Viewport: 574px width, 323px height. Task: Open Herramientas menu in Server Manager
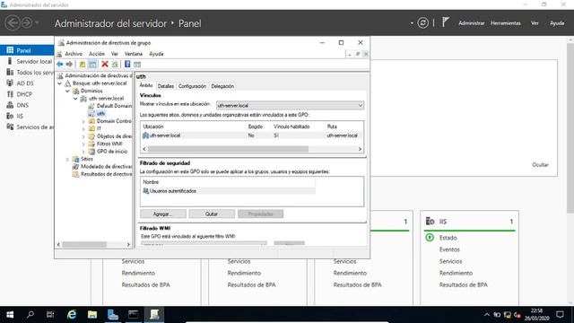click(506, 23)
